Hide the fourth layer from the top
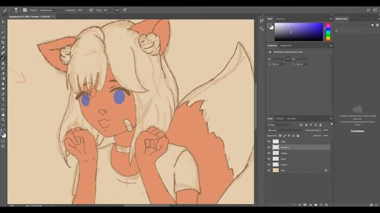Image resolution: width=380 pixels, height=213 pixels. click(269, 159)
